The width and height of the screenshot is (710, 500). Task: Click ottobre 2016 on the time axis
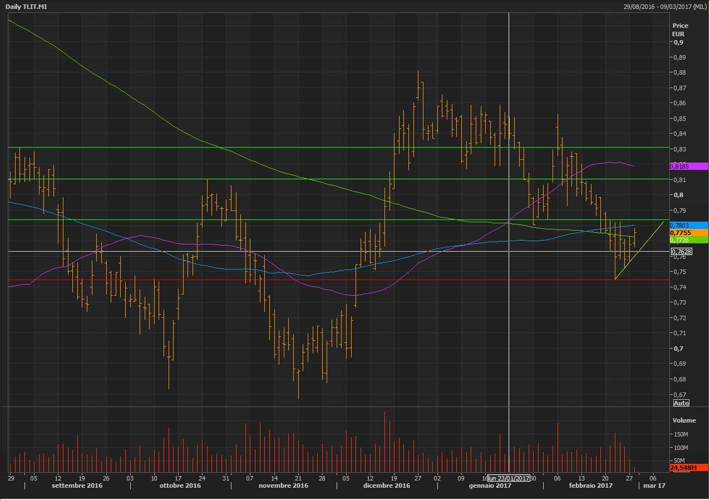click(x=180, y=486)
